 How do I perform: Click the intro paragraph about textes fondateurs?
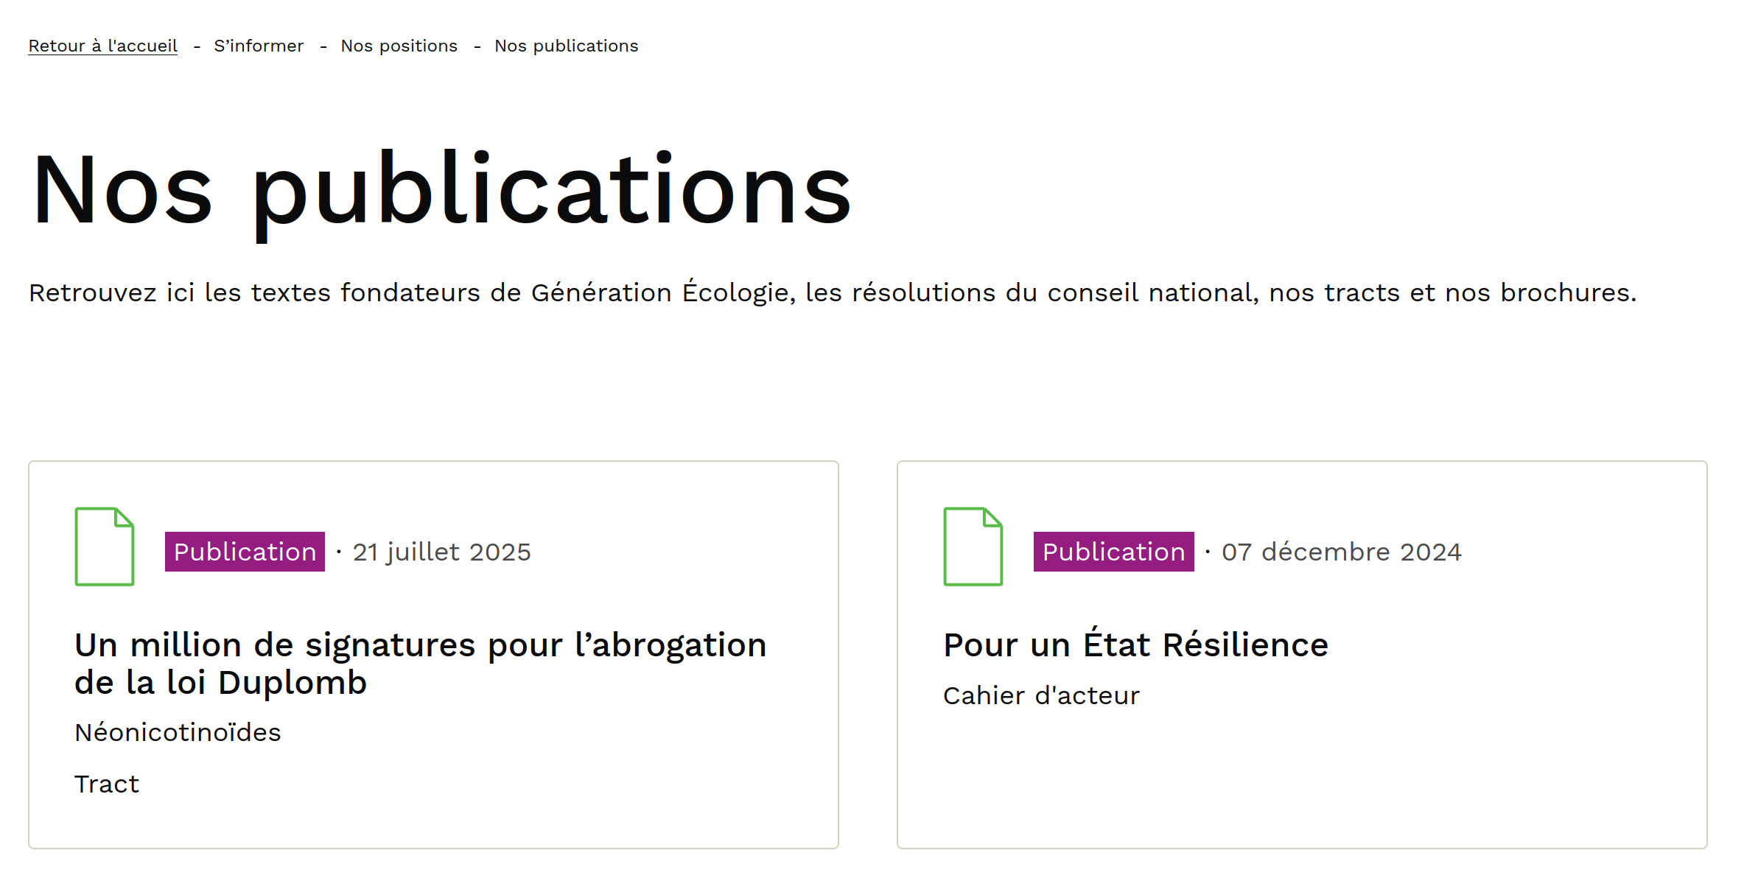833,292
